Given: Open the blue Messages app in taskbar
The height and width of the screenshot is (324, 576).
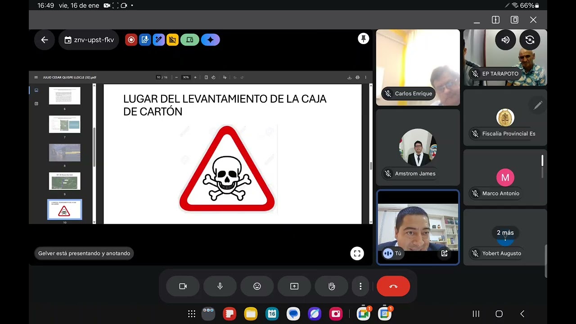Looking at the screenshot, I should pos(293,314).
